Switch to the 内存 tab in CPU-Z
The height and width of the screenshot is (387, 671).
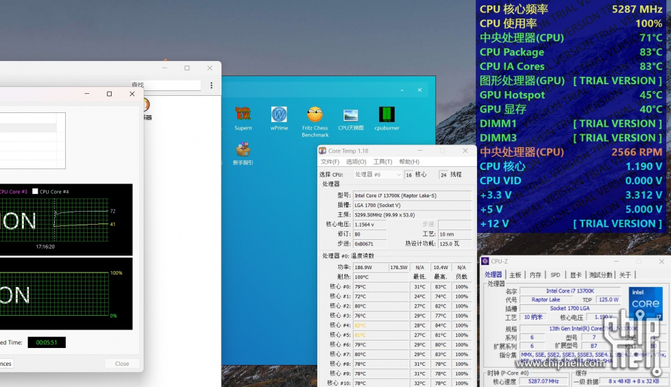[535, 275]
